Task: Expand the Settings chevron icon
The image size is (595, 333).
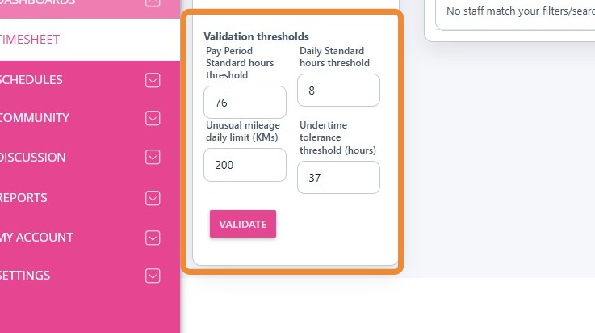Action: 153,276
